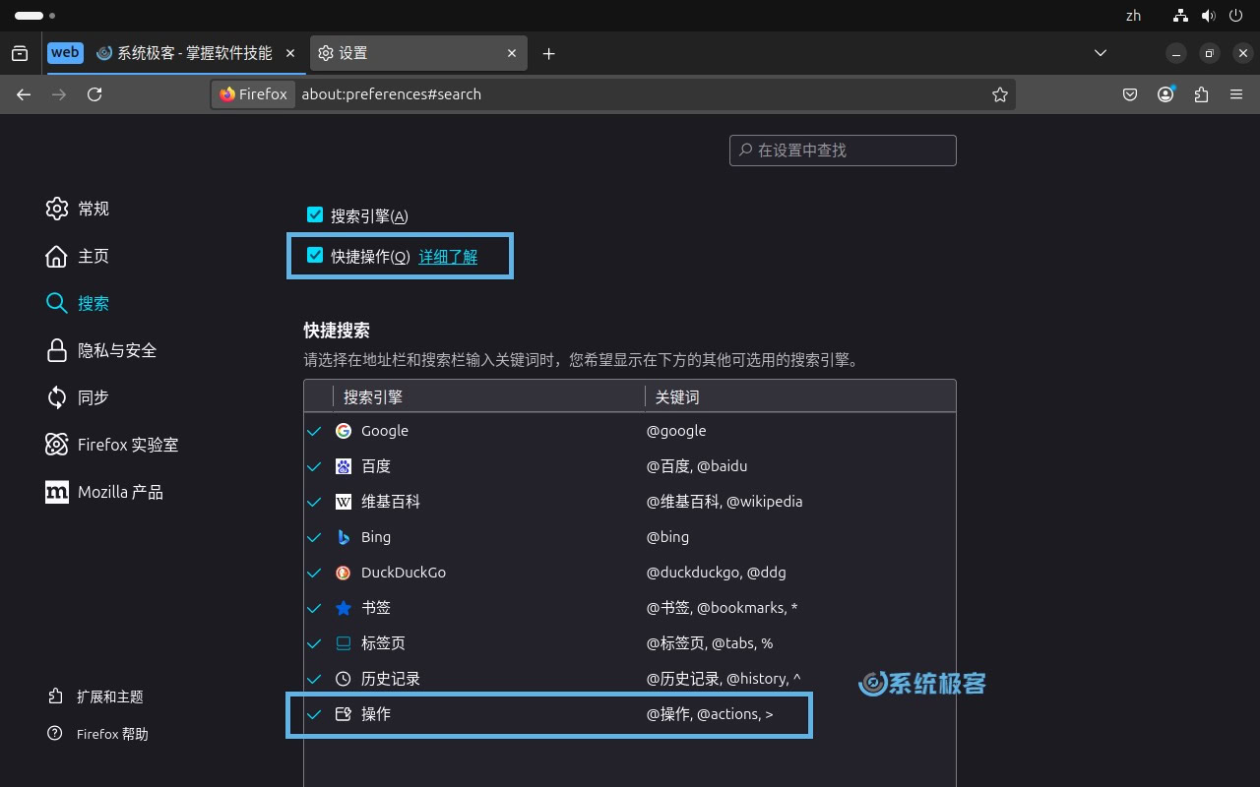1260x787 pixels.
Task: Click the 操作 row icon
Action: pos(344,714)
